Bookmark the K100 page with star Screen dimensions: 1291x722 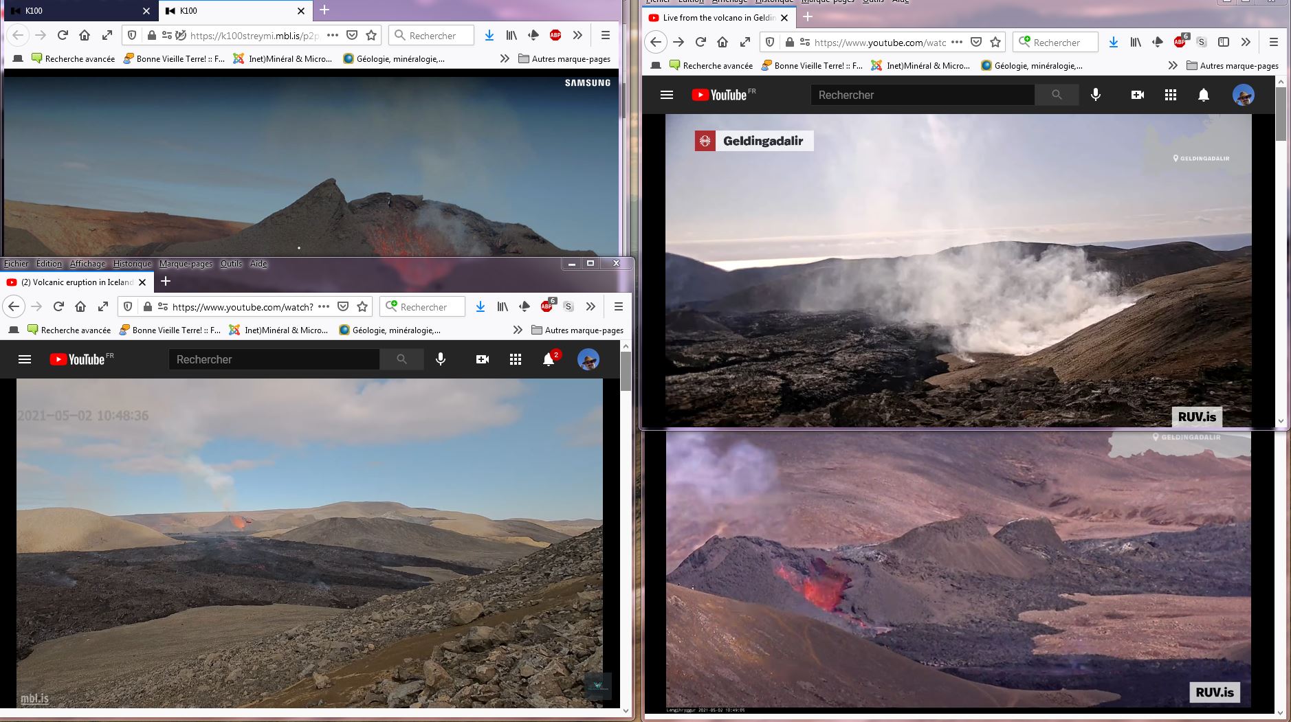click(x=371, y=35)
